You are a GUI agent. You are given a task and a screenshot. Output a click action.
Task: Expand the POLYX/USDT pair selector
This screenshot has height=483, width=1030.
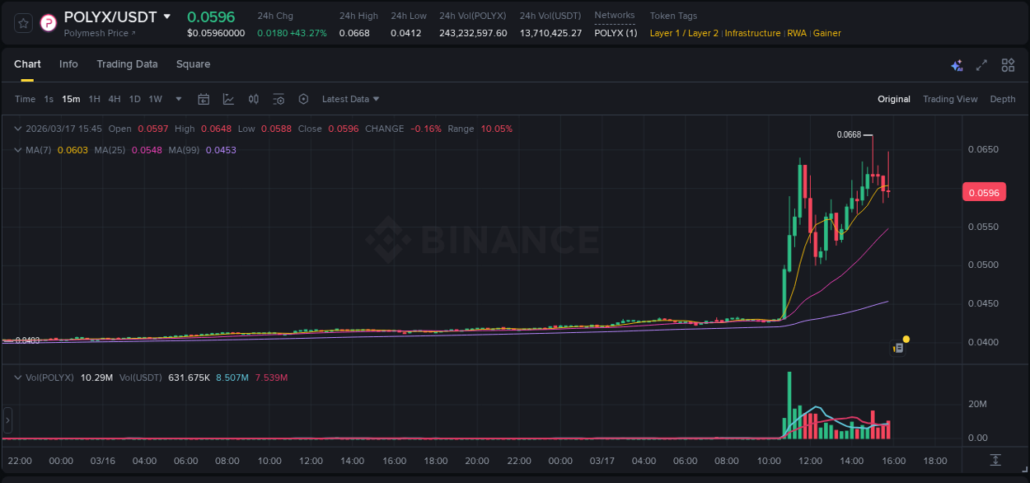168,16
